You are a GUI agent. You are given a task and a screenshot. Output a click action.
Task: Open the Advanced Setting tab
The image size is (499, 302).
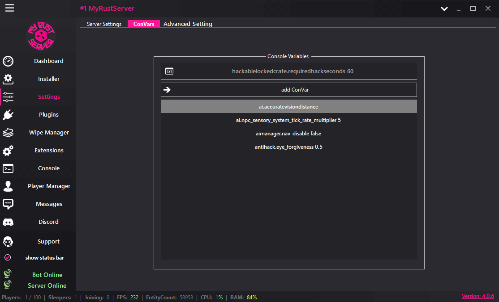coord(188,24)
